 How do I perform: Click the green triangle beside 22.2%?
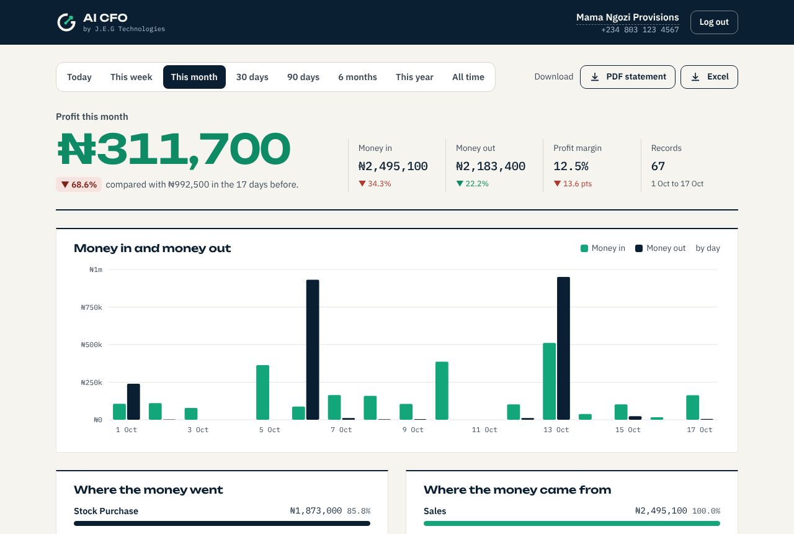pos(460,184)
